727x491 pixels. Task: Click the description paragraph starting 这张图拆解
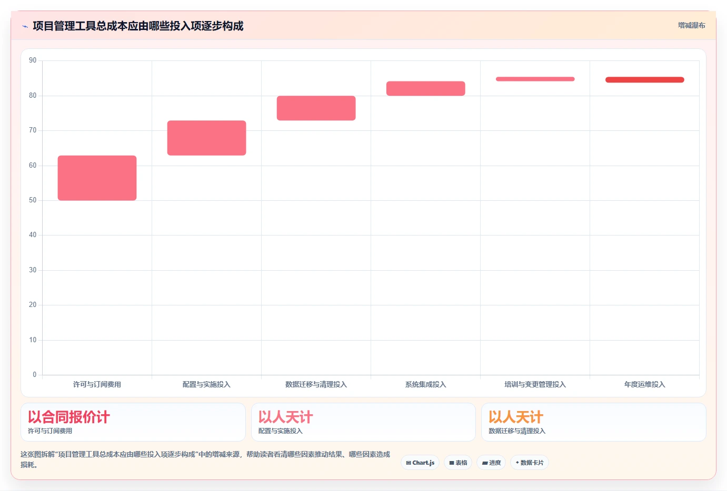click(205, 459)
